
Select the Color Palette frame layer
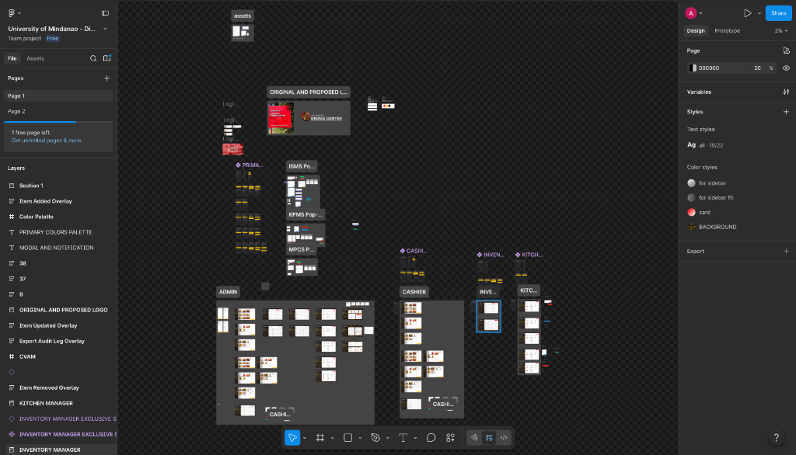(x=36, y=217)
